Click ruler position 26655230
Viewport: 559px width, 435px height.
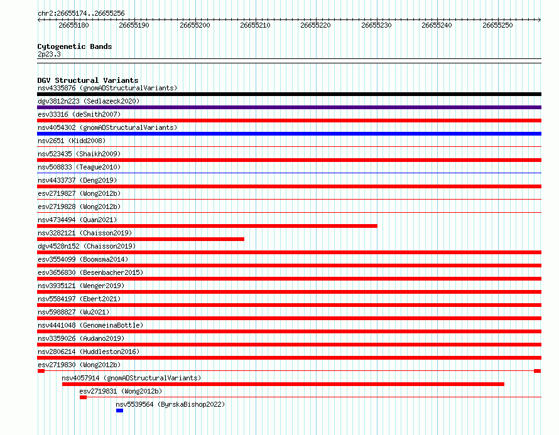pos(376,25)
